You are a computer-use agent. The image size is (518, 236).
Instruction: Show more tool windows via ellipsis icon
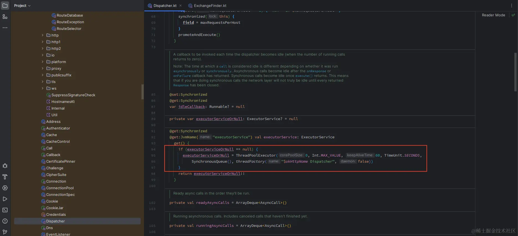point(5,28)
